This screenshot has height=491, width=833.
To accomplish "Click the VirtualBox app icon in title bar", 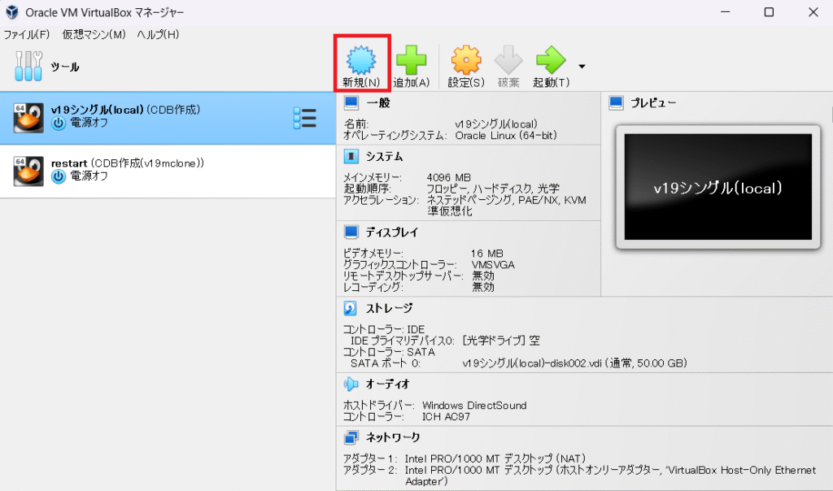I will [12, 12].
